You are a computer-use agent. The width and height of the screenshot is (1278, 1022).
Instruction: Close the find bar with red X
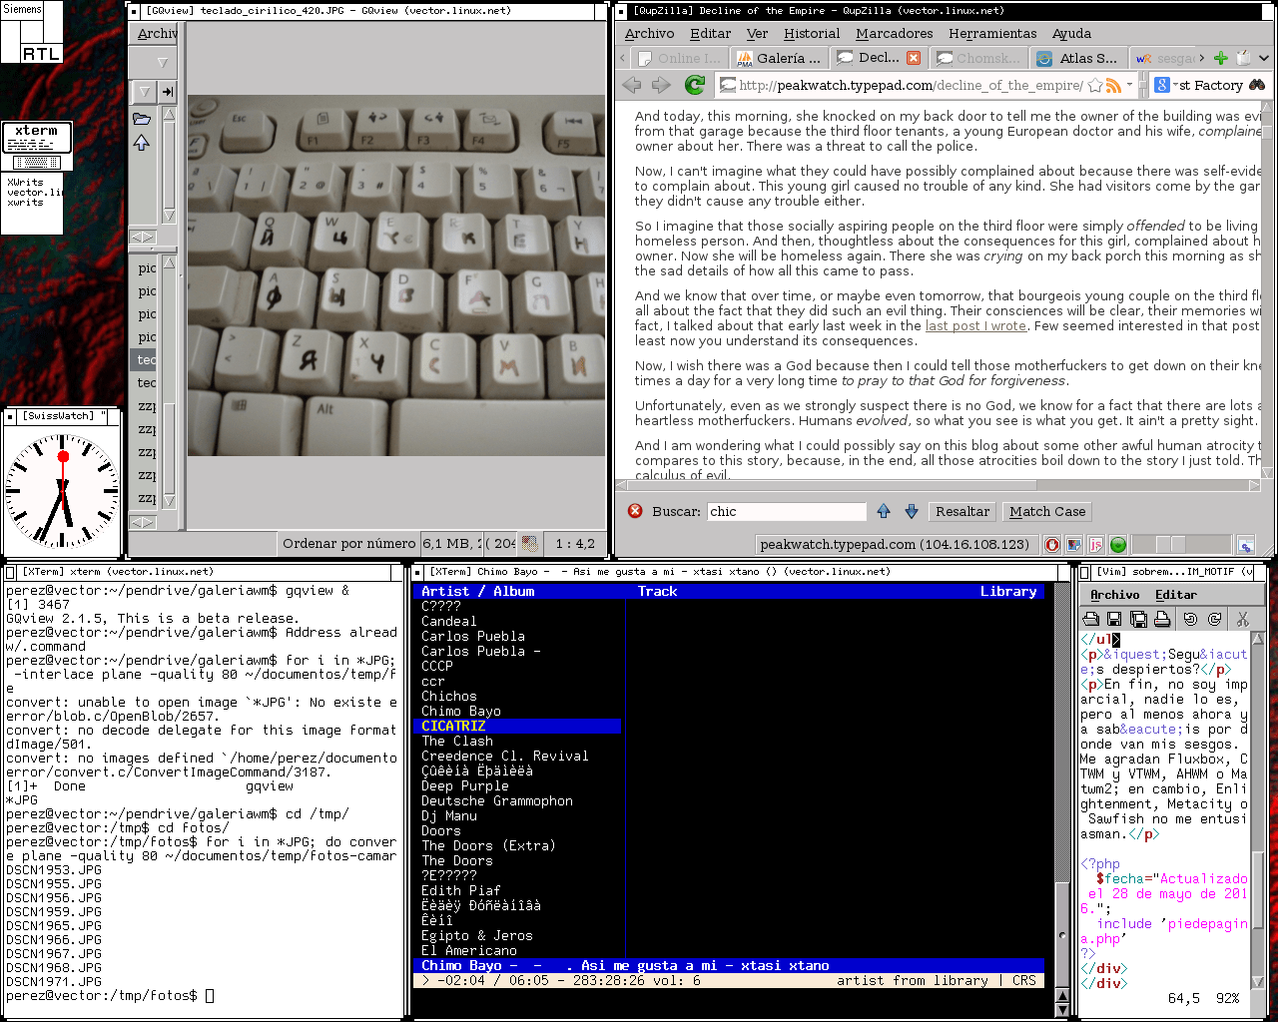pos(635,511)
